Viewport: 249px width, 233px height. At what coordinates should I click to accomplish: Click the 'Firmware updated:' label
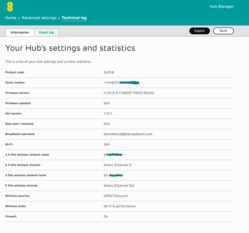(18, 103)
